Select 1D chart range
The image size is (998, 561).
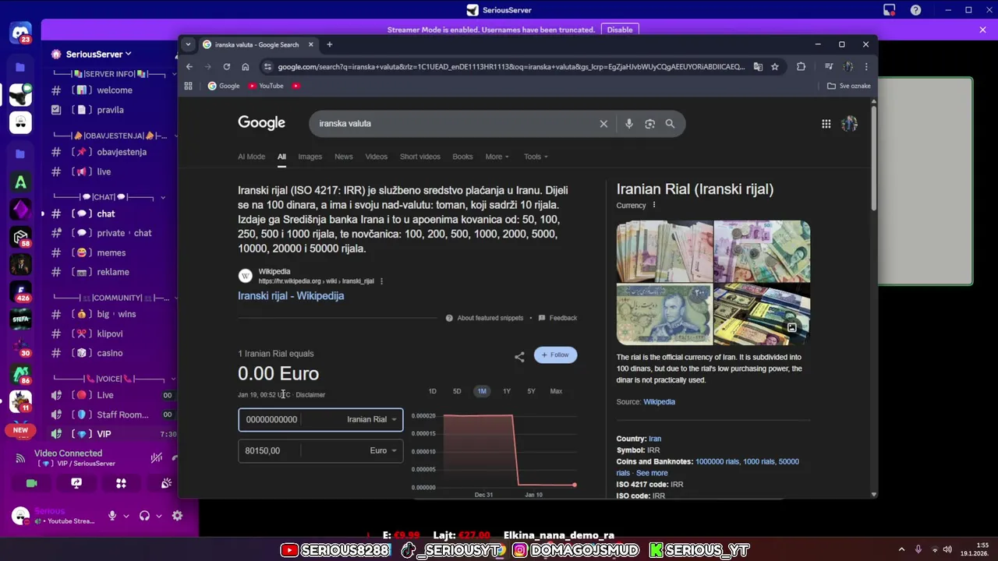(x=433, y=391)
